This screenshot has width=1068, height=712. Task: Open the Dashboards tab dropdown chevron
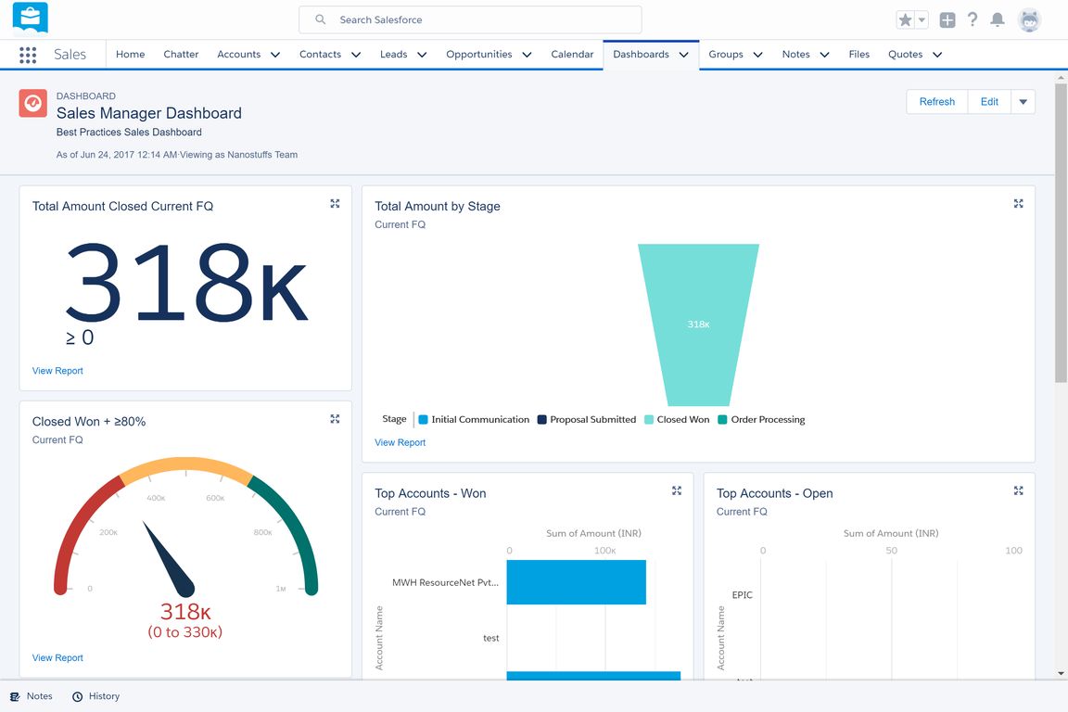point(684,55)
